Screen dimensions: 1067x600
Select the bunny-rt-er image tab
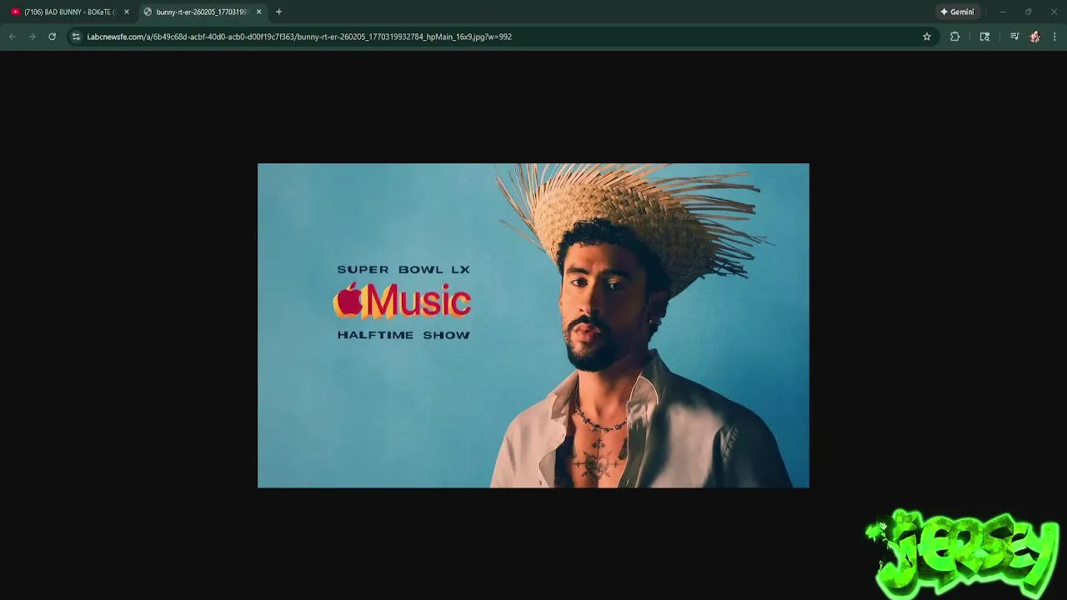pos(203,12)
